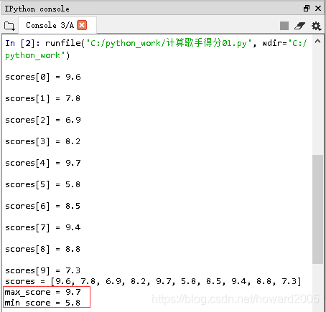
Task: Click the vertical scrollbar thumb
Action: click(317, 209)
